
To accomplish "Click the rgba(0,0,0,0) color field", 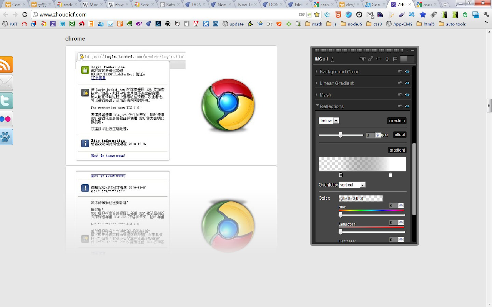I will point(361,198).
